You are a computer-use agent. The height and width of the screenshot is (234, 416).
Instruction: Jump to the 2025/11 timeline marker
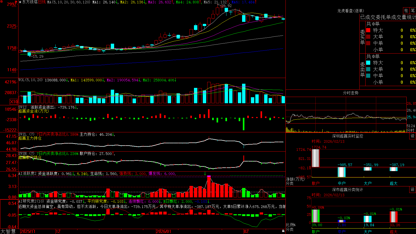tap(28, 231)
